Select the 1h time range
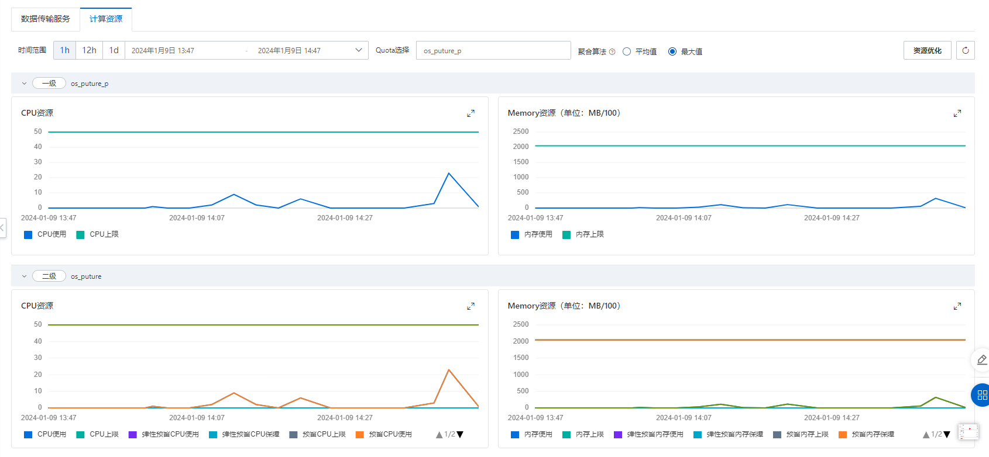 [64, 50]
